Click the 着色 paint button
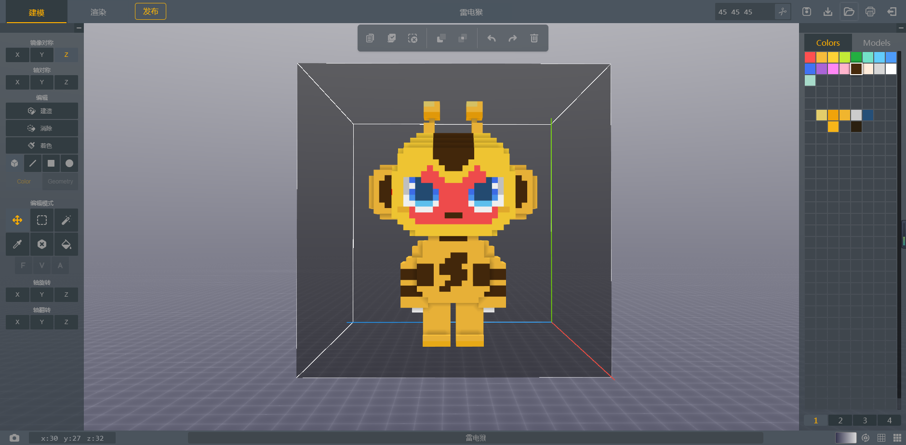The width and height of the screenshot is (906, 445). click(x=42, y=145)
